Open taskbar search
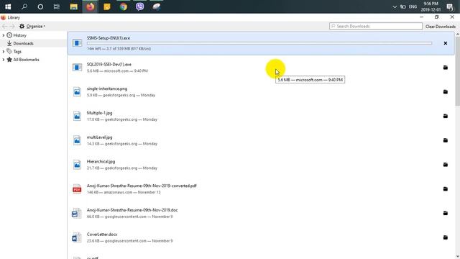This screenshot has width=460, height=259. pos(24,6)
